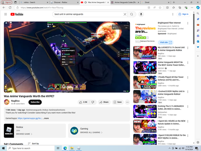Save the video to a playlist

(118, 102)
